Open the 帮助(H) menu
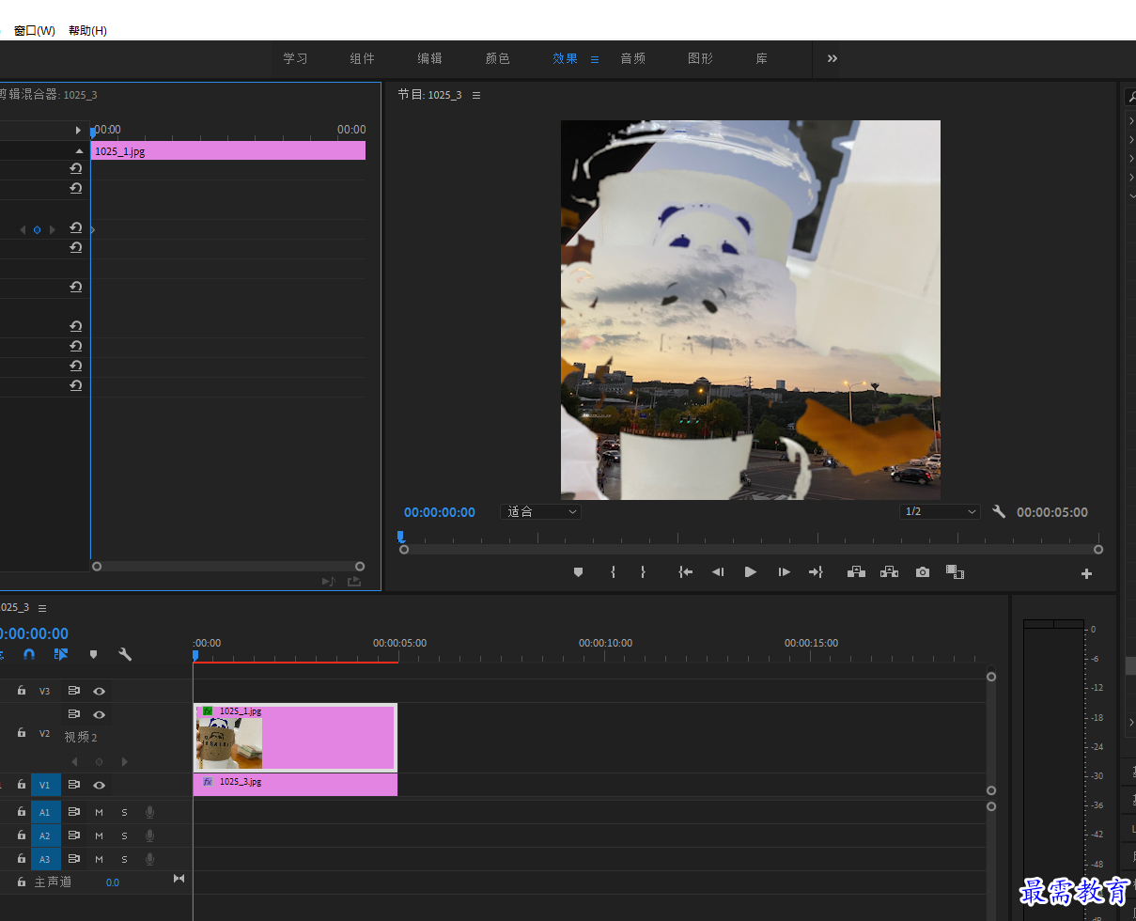The width and height of the screenshot is (1136, 921). pos(87,31)
